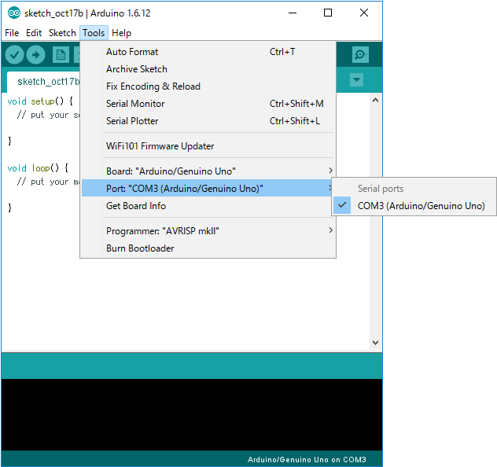Choose Serial Monitor menu entry
This screenshot has height=467, width=497.
click(x=208, y=104)
